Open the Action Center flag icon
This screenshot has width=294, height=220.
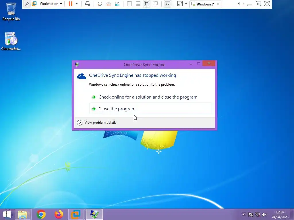tap(250, 215)
